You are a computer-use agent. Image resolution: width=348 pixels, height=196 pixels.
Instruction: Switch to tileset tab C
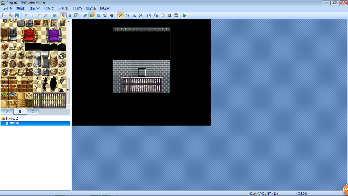(33, 112)
